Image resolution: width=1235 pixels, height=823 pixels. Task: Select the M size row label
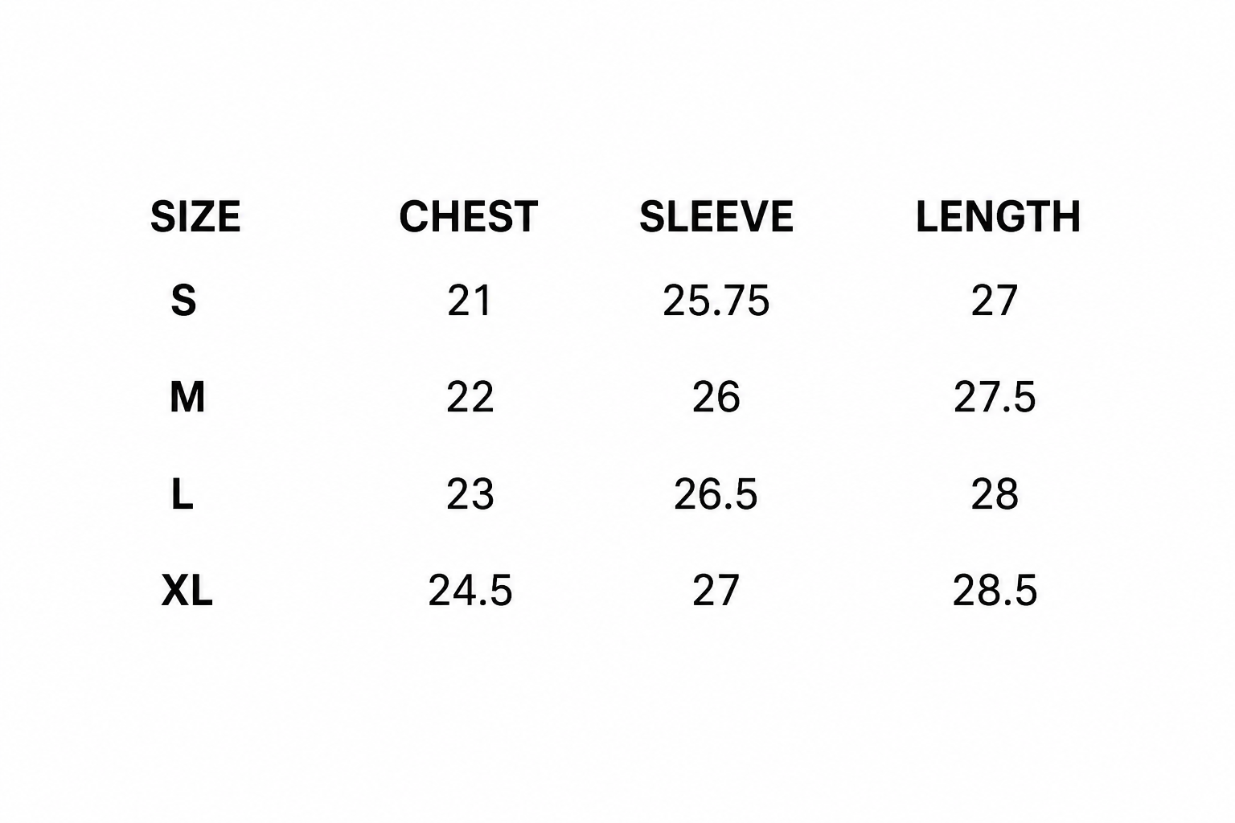pos(187,397)
